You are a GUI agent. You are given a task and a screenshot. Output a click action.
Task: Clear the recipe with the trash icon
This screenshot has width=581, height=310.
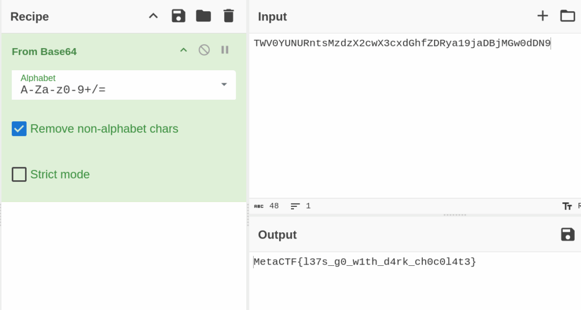point(229,16)
